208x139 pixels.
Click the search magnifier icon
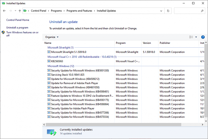pos(202,11)
